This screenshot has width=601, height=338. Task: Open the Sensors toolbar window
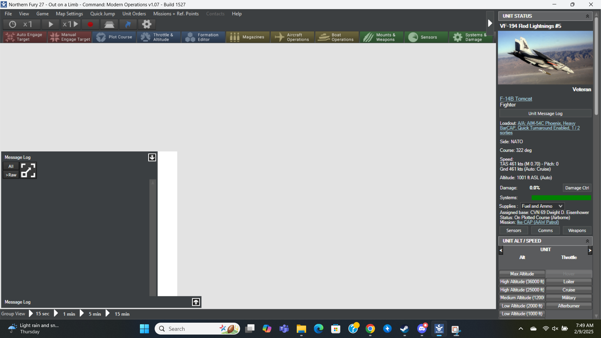point(426,37)
